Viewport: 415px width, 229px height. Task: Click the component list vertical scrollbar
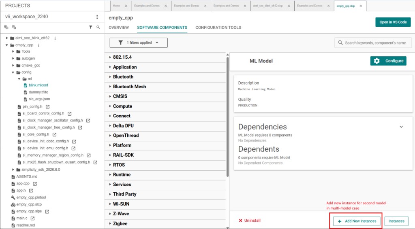pyautogui.click(x=228, y=116)
